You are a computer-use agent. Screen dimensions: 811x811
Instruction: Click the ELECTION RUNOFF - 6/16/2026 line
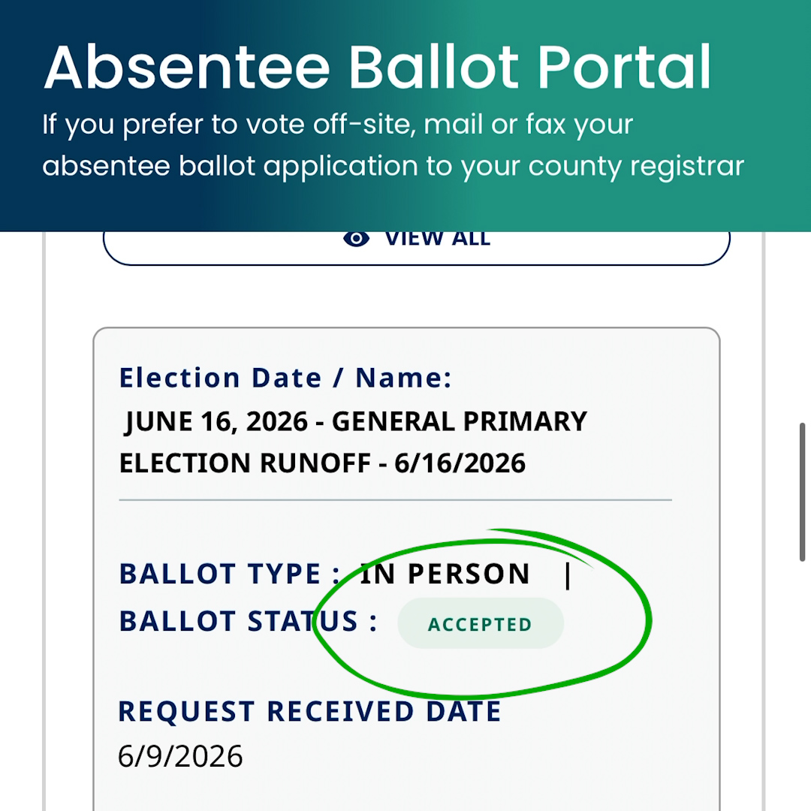322,463
